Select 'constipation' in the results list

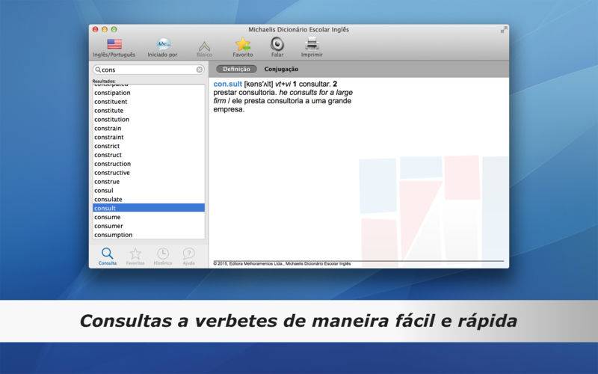pyautogui.click(x=149, y=93)
